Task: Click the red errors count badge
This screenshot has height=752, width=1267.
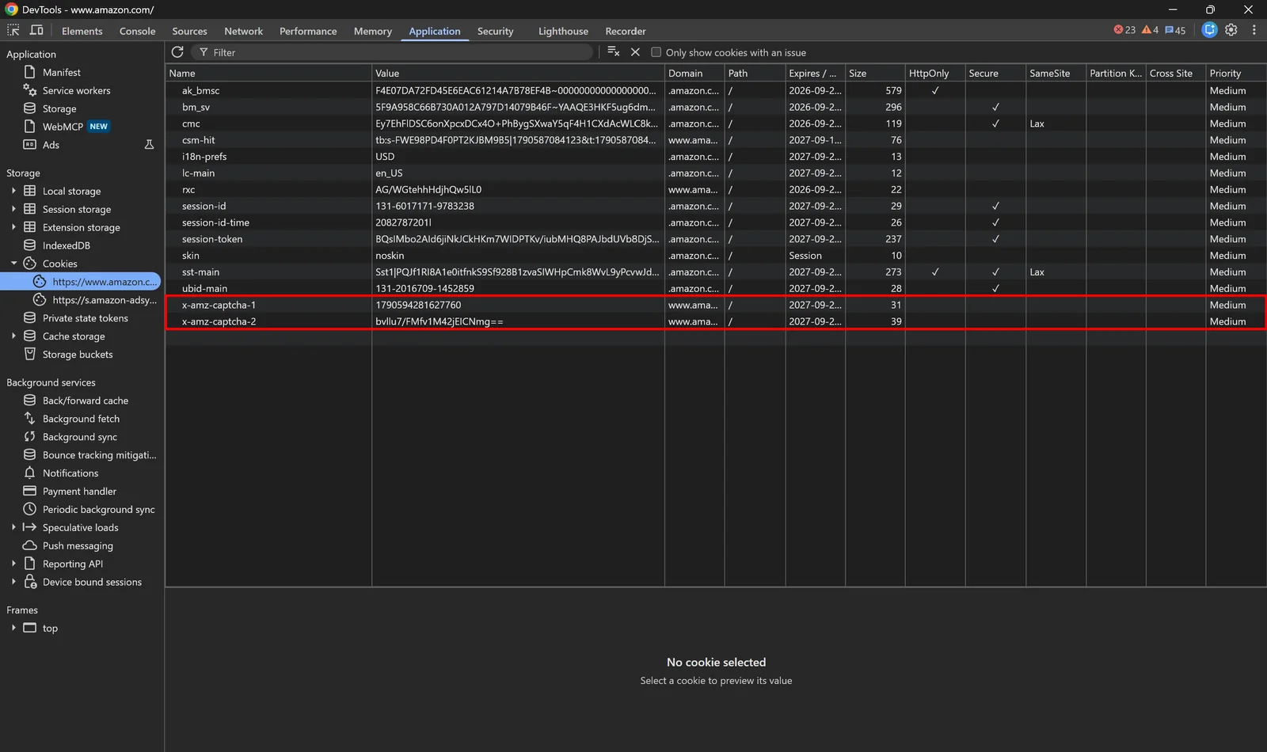Action: click(x=1124, y=30)
